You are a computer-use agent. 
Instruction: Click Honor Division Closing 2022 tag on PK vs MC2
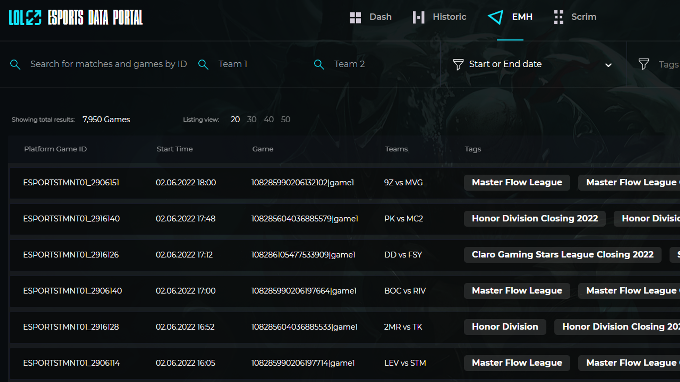(535, 219)
